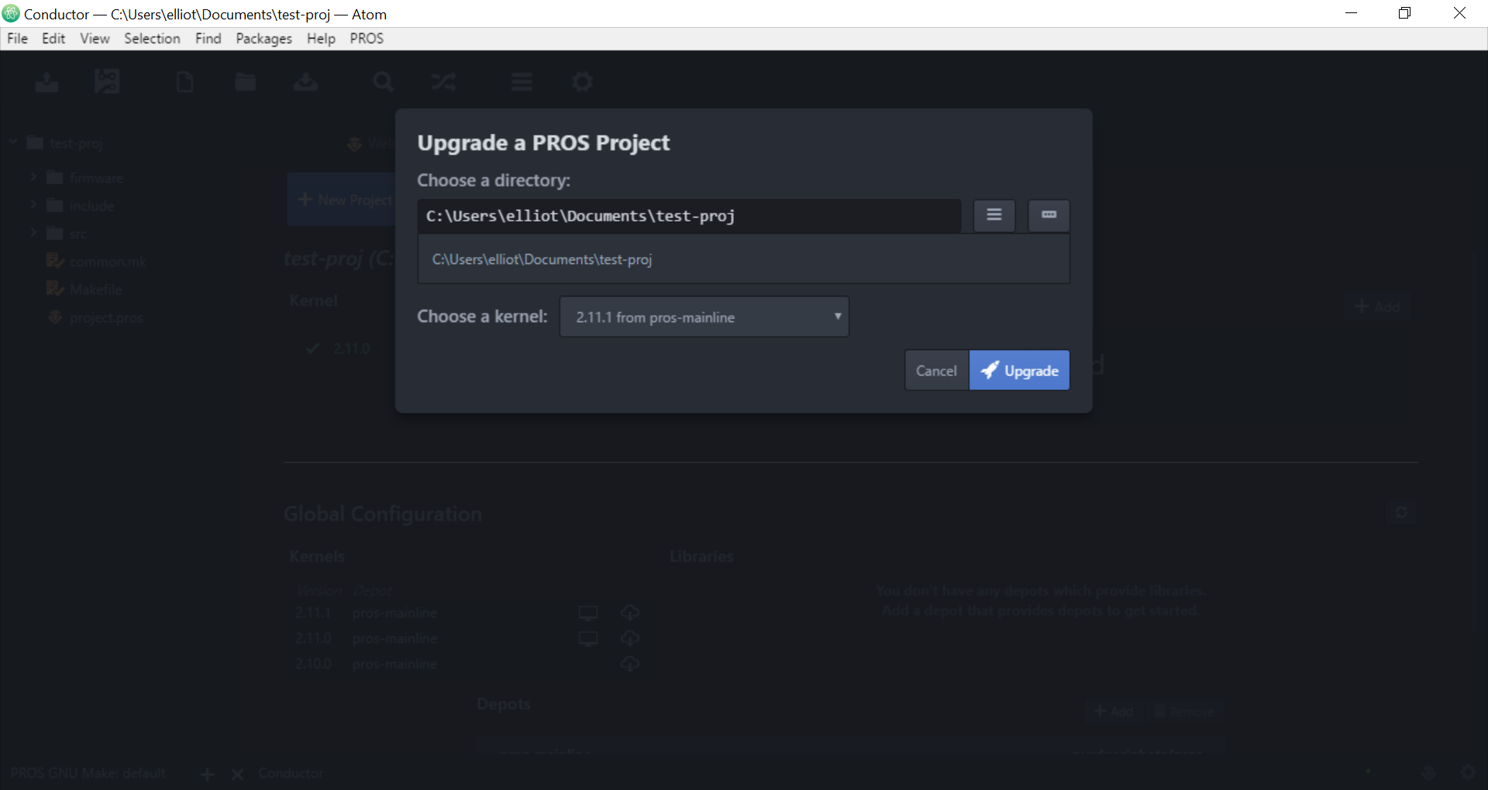This screenshot has width=1488, height=790.
Task: Select the suggested test-proj directory entry
Action: [744, 259]
